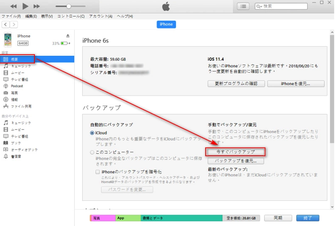Maximize the iTunes window
The width and height of the screenshot is (335, 226).
322,3
